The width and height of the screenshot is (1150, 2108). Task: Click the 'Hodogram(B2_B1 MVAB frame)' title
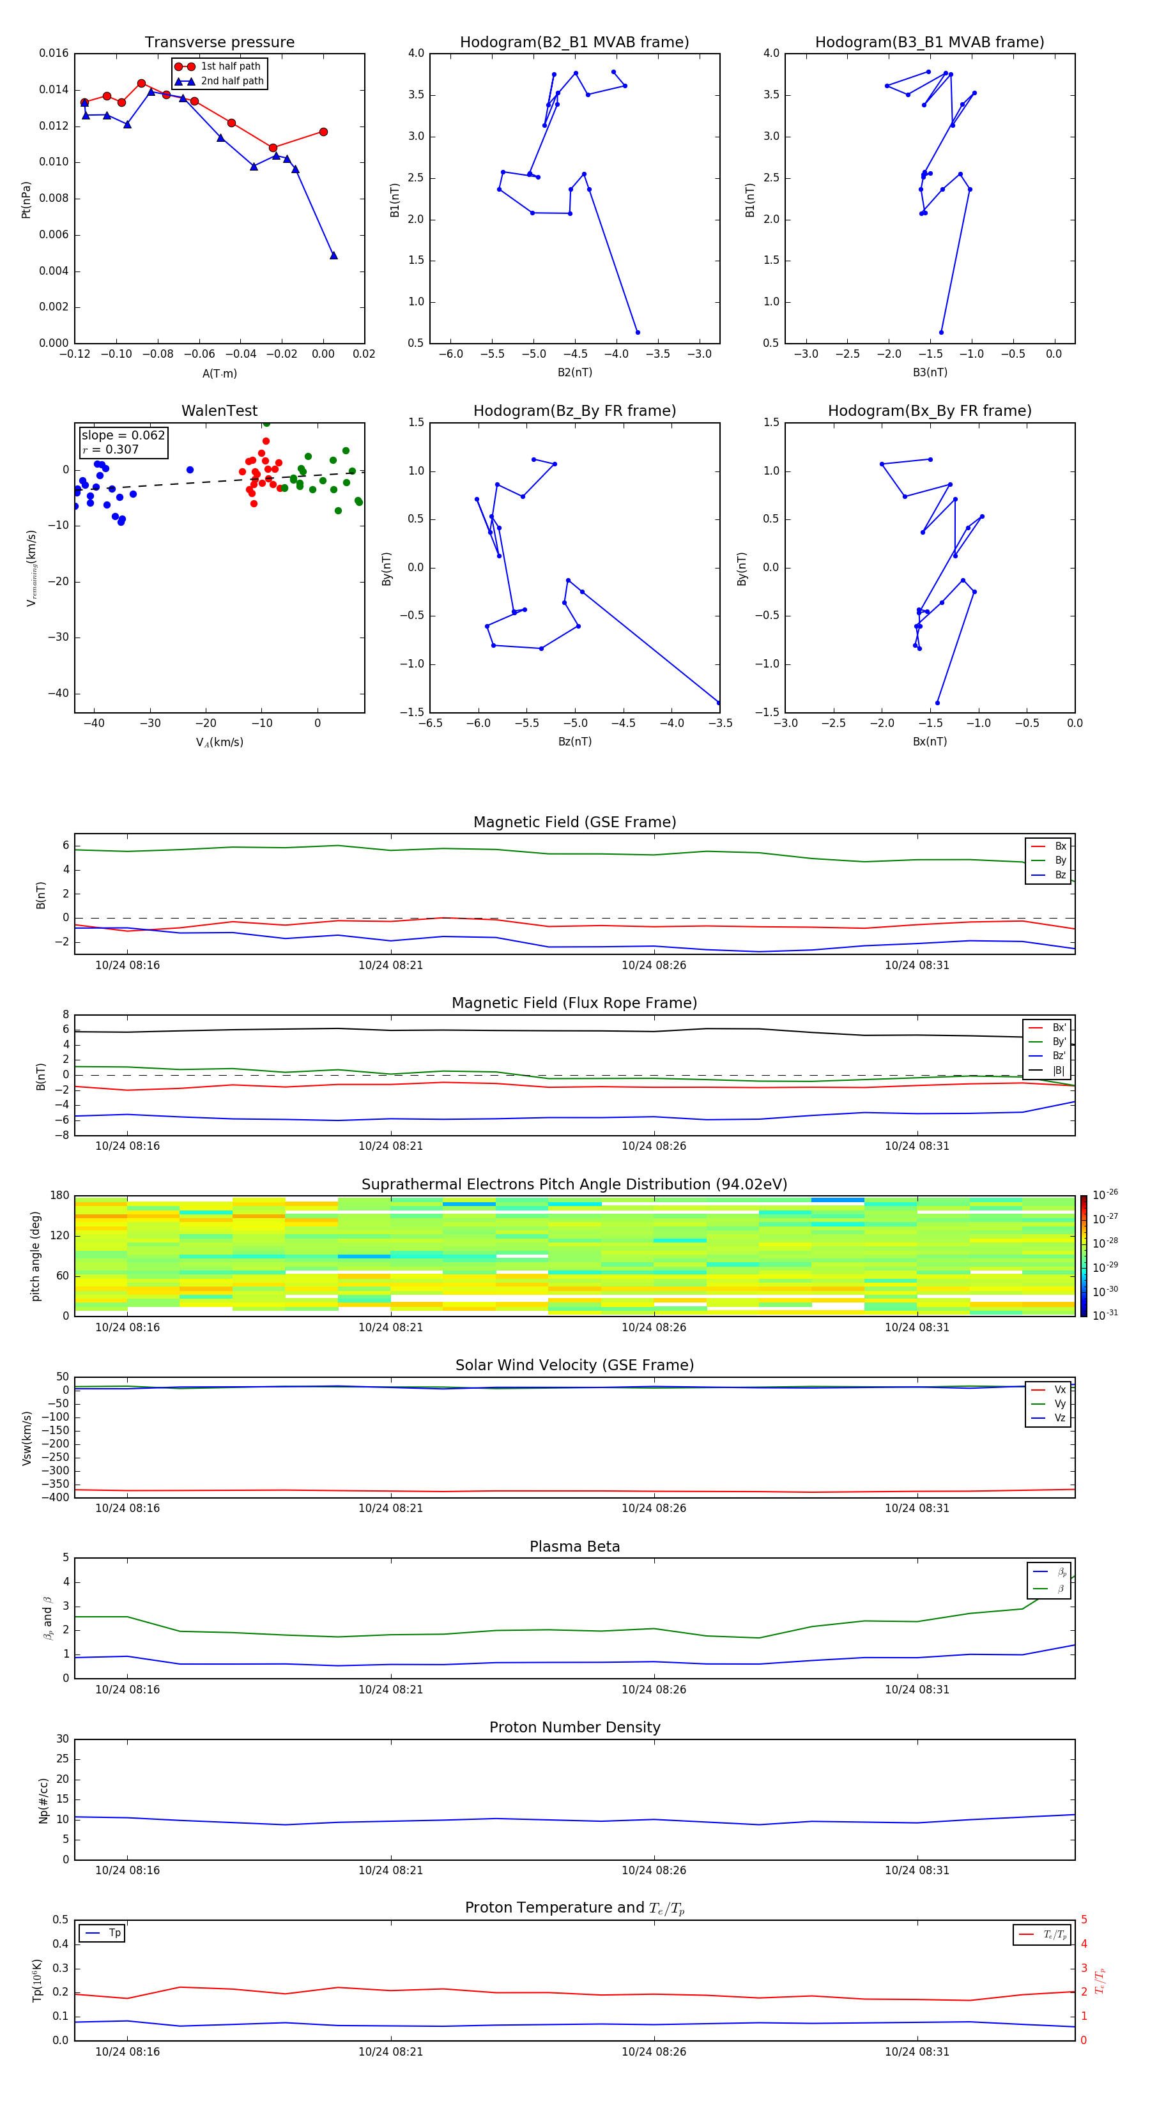point(574,42)
